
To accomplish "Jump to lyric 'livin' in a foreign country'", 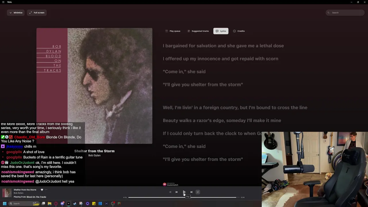I will pos(235,108).
